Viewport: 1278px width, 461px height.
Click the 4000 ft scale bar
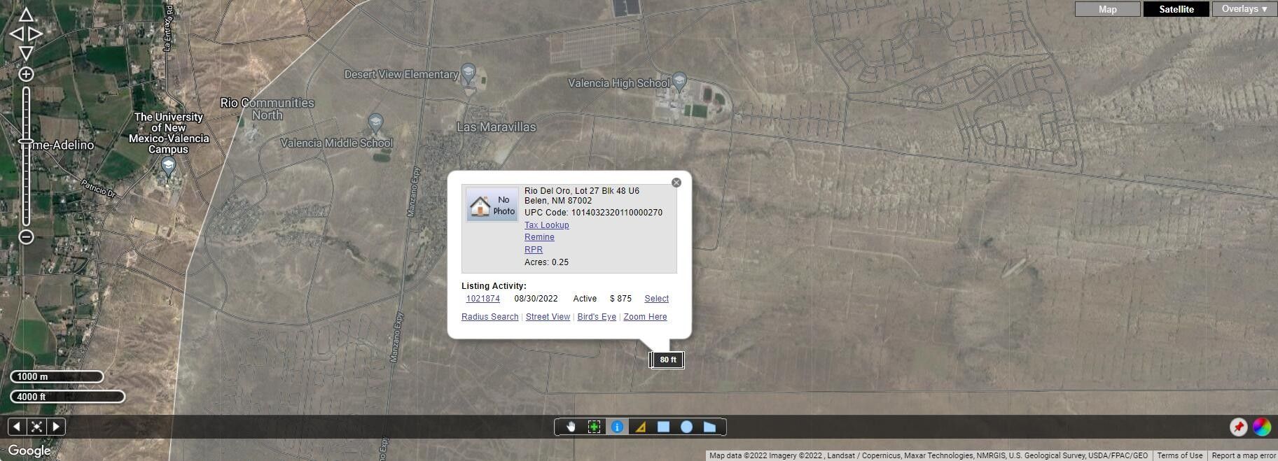point(67,397)
